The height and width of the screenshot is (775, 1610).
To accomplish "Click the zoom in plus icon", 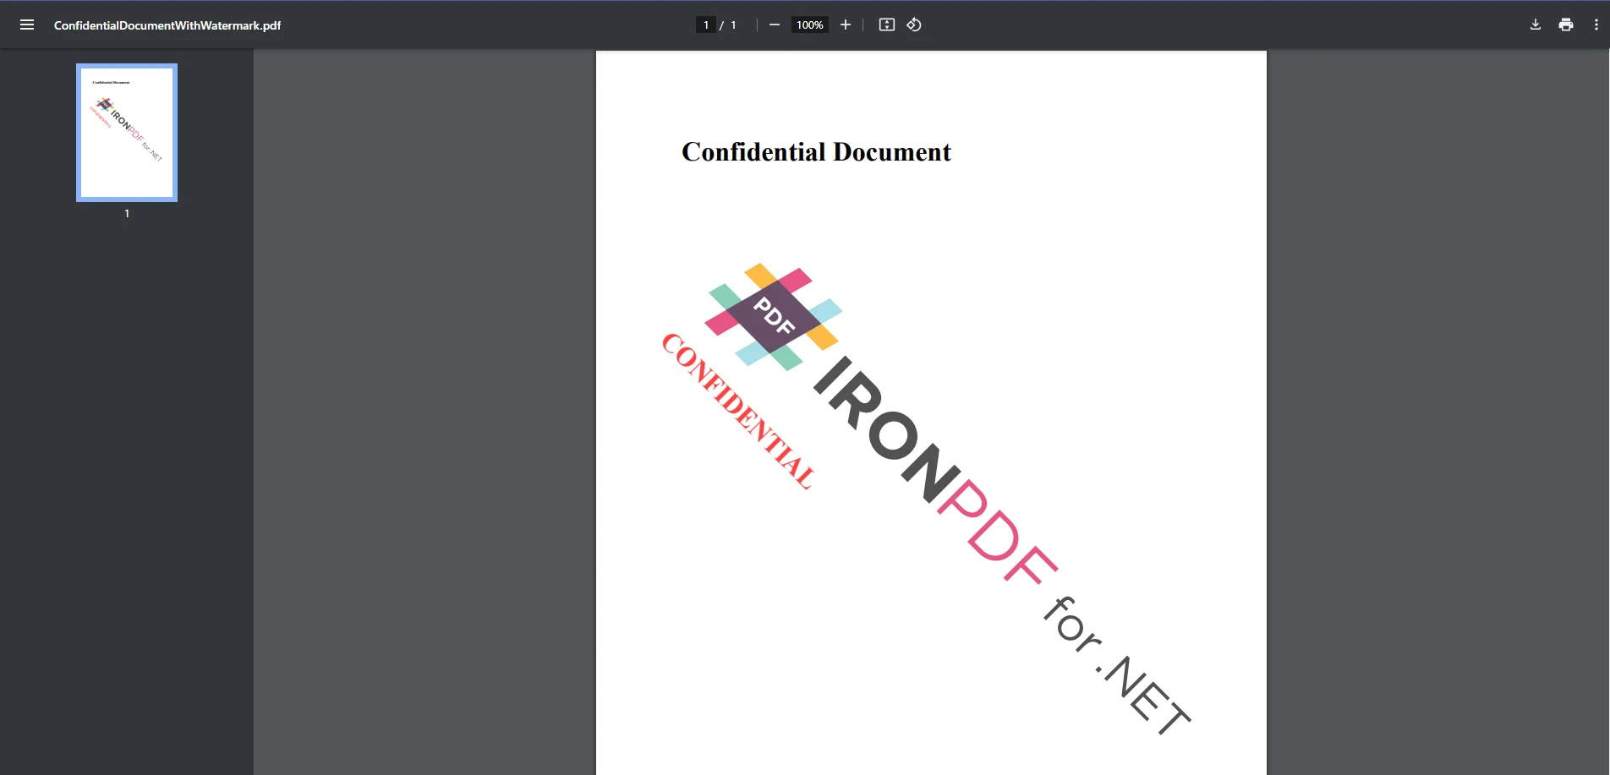I will tap(846, 25).
